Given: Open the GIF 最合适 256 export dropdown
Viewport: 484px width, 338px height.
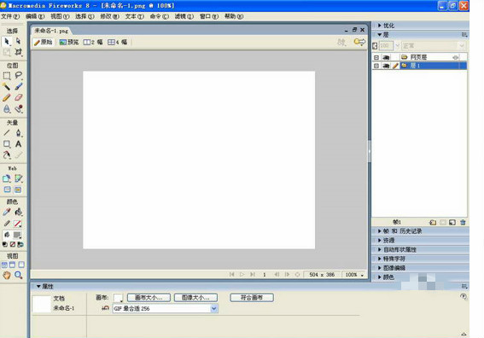Looking at the screenshot, I should click(165, 308).
